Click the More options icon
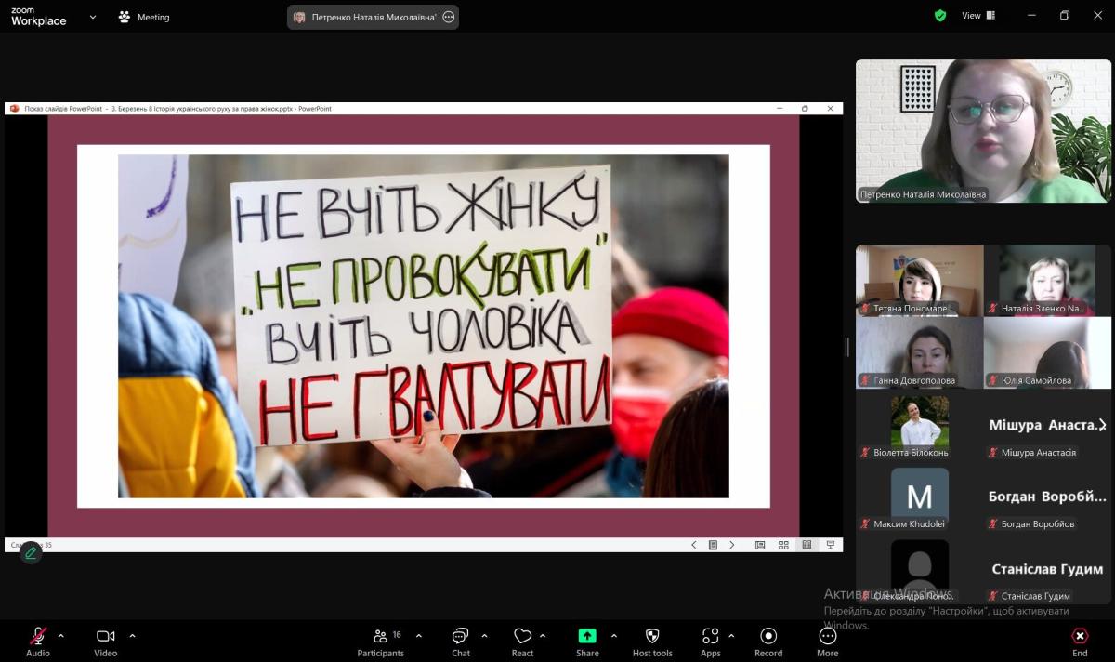This screenshot has width=1115, height=662. coord(827,637)
